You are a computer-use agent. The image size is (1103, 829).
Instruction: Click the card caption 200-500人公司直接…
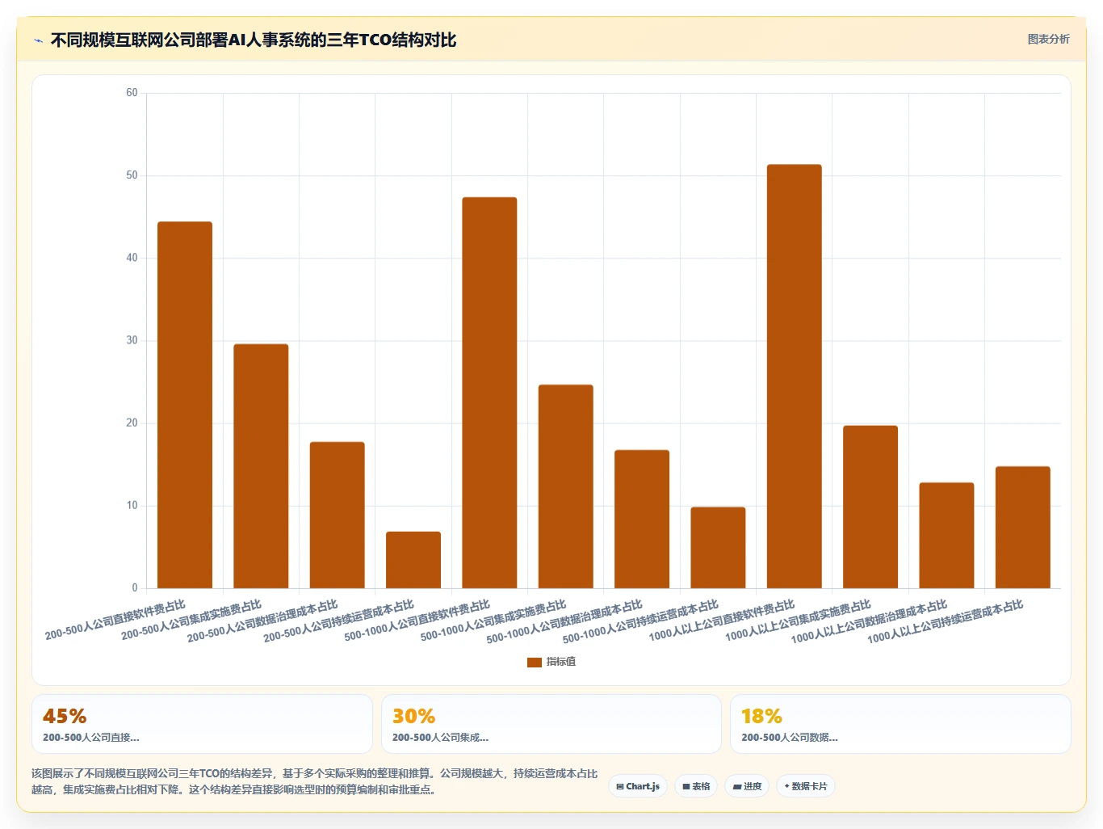(91, 738)
